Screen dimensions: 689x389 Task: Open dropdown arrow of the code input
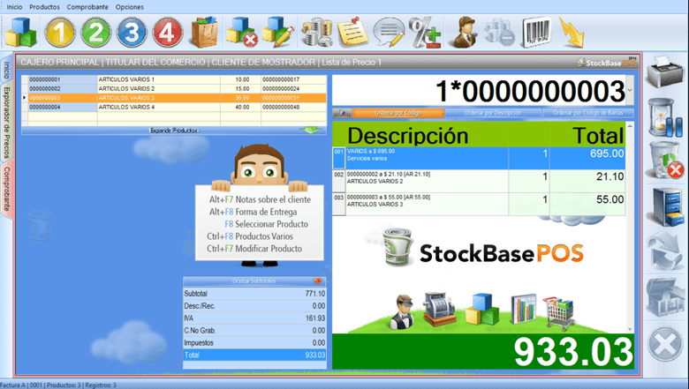click(630, 90)
